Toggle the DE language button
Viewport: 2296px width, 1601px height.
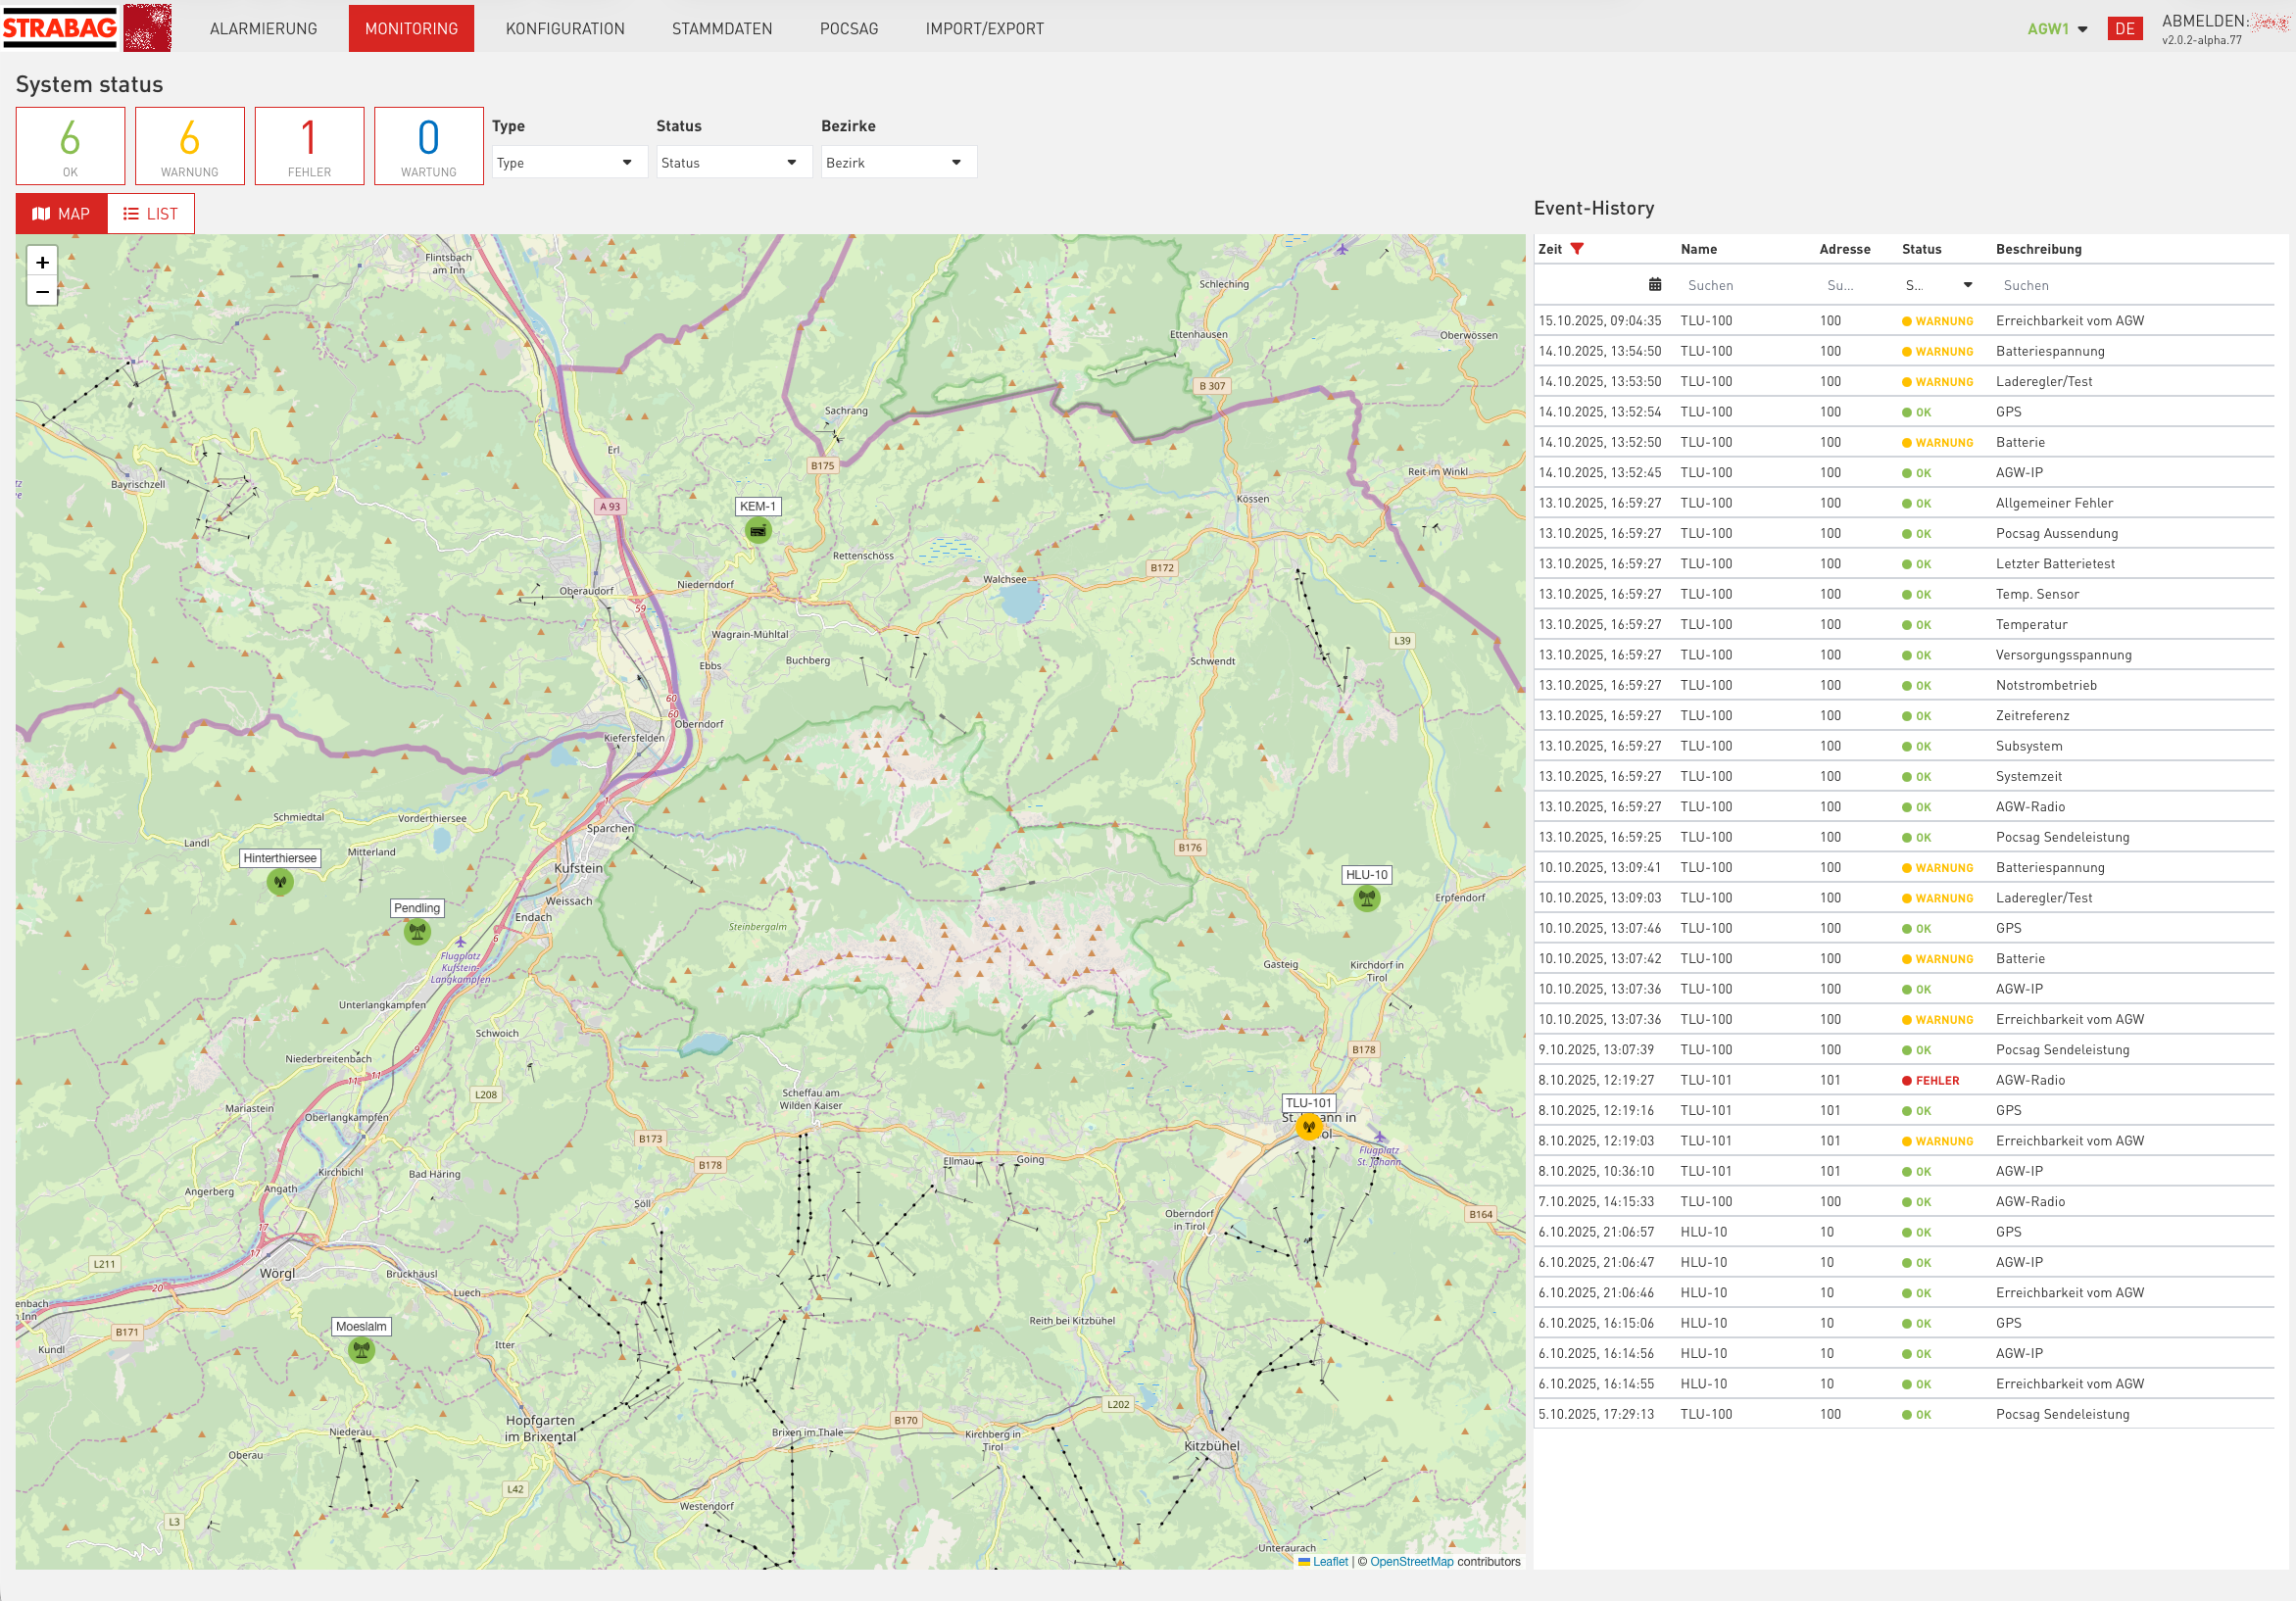[2126, 28]
